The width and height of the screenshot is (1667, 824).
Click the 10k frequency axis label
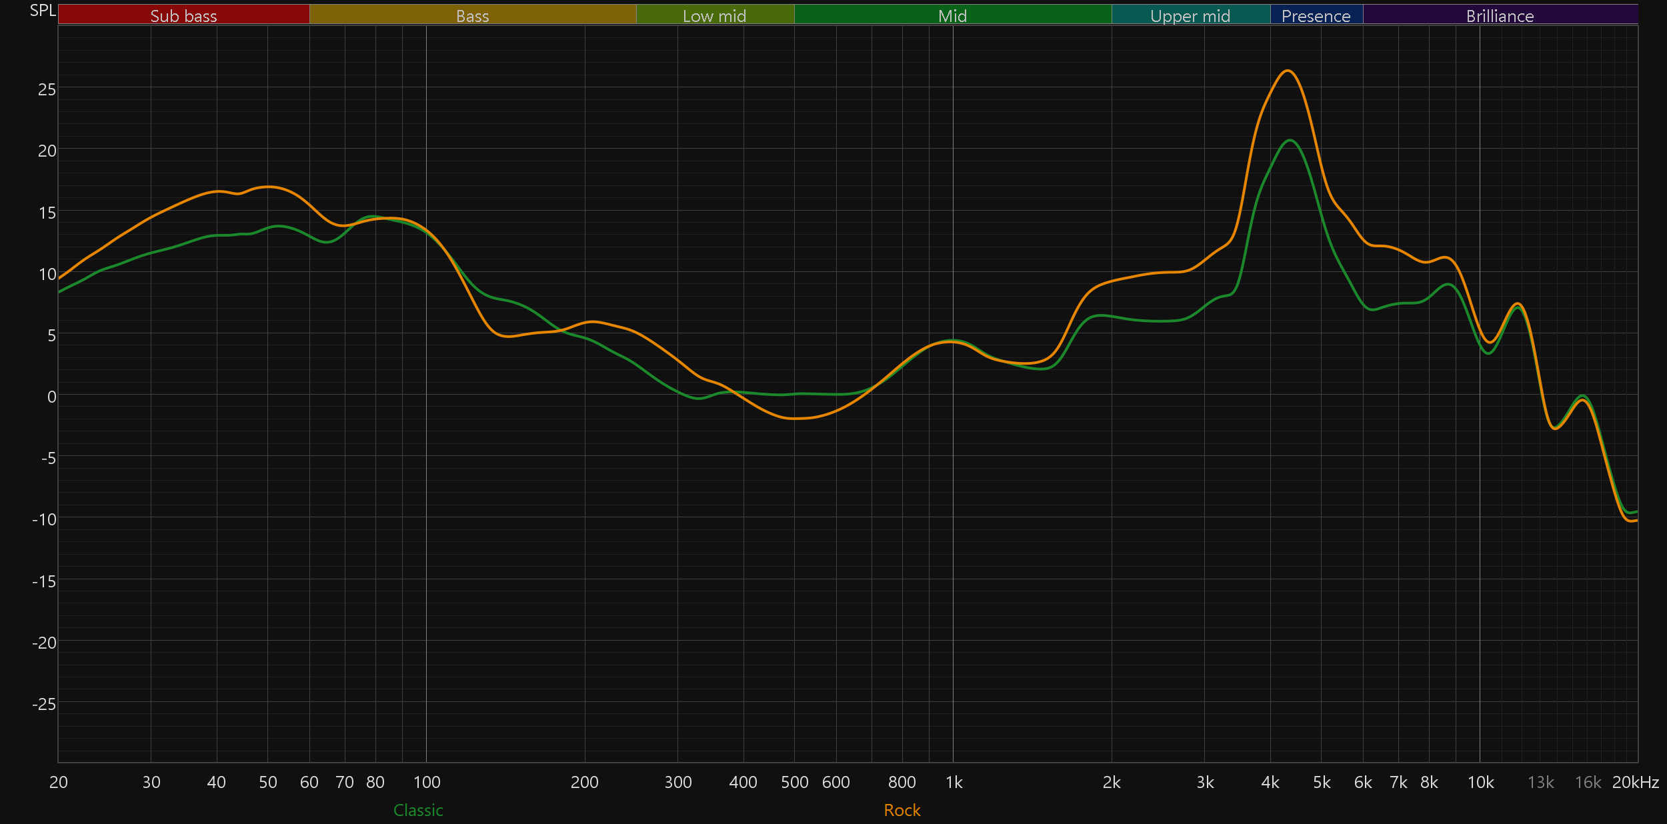(x=1480, y=782)
